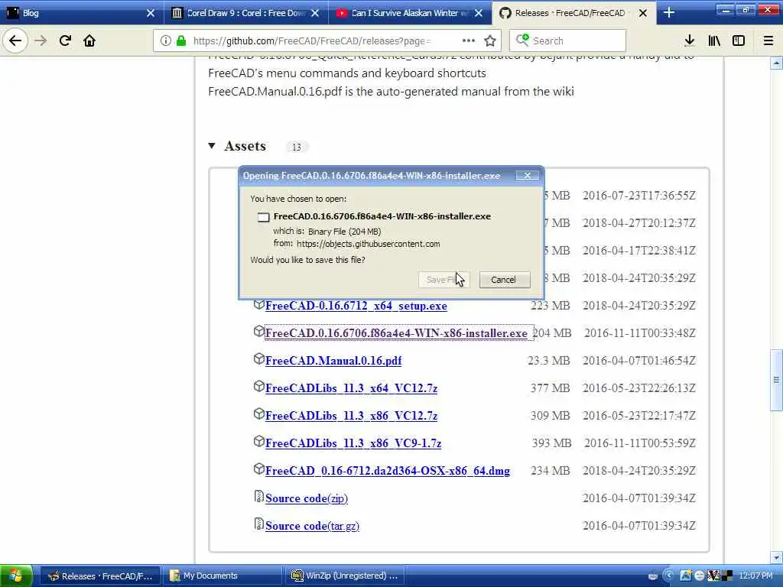Bookmark this page with the star icon
783x587 pixels.
coord(490,41)
